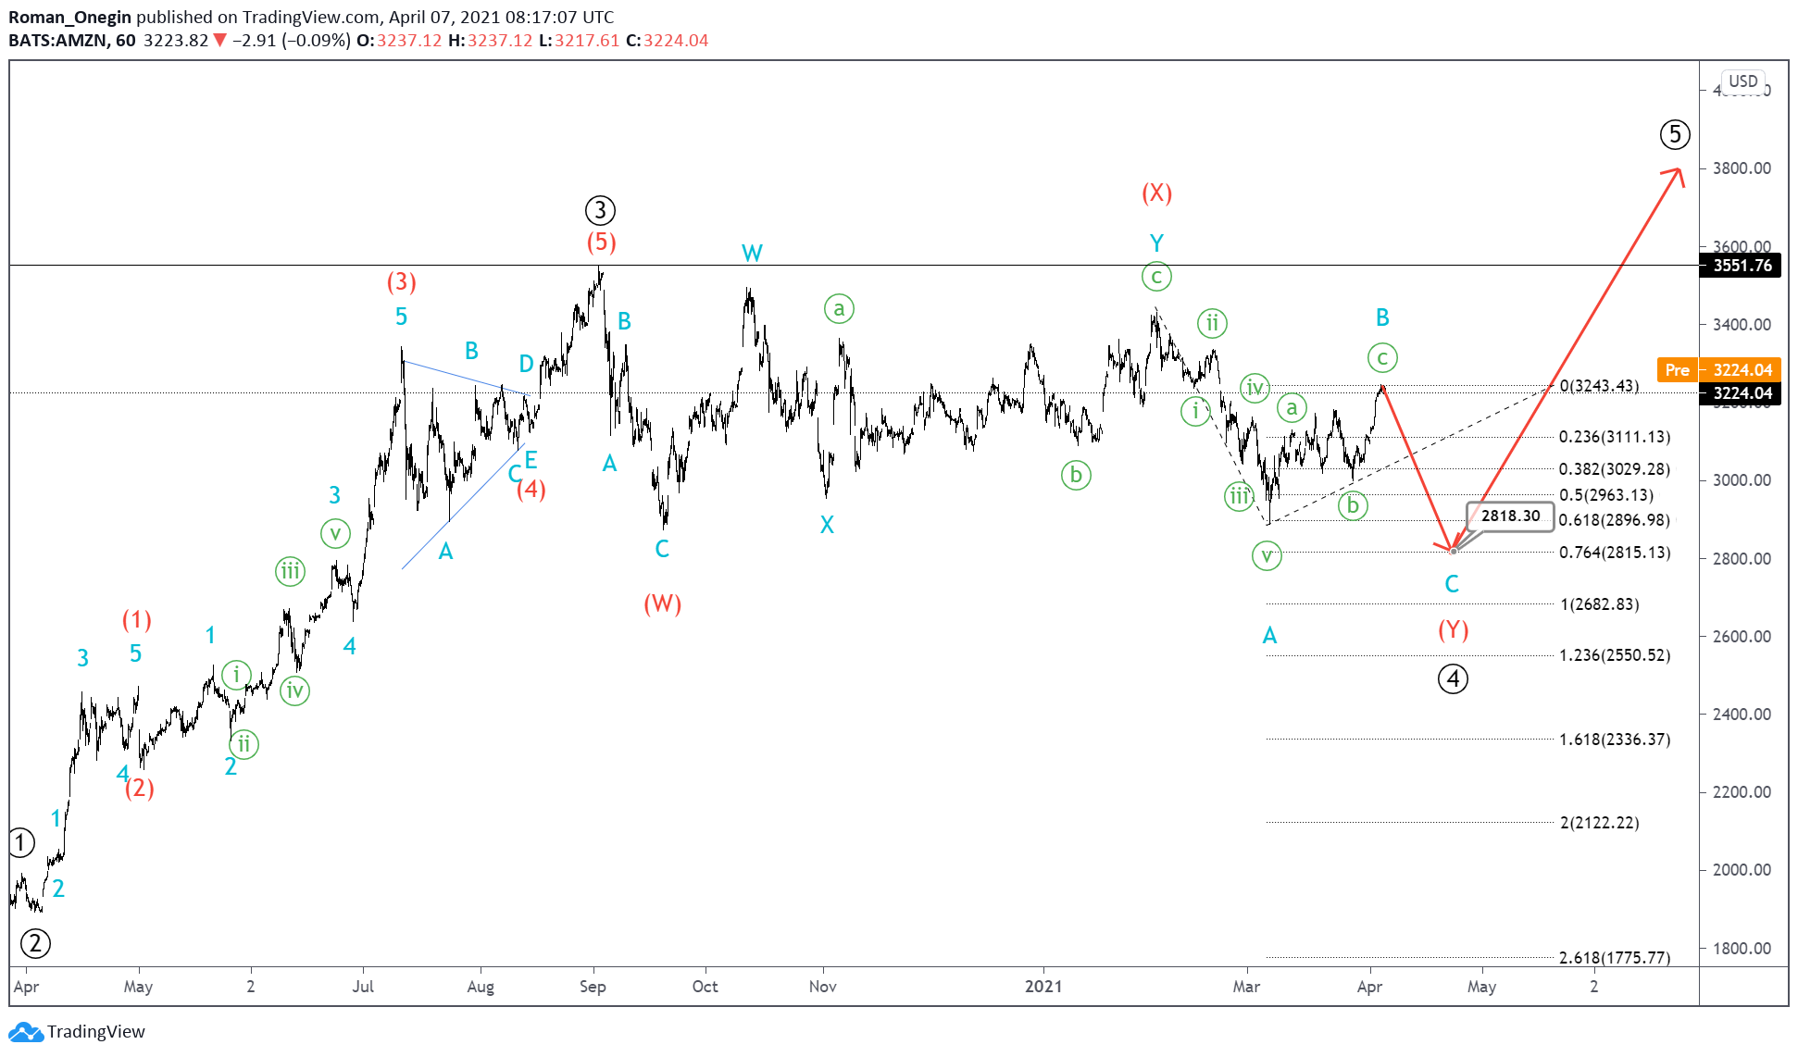Click the circled 2 wave label
The image size is (1798, 1057).
pos(35,944)
